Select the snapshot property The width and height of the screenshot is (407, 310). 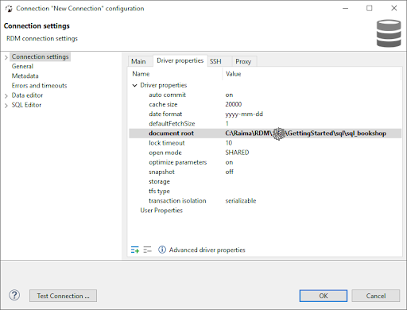[161, 172]
